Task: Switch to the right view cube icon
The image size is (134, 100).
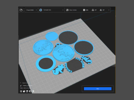Action: coord(33,91)
